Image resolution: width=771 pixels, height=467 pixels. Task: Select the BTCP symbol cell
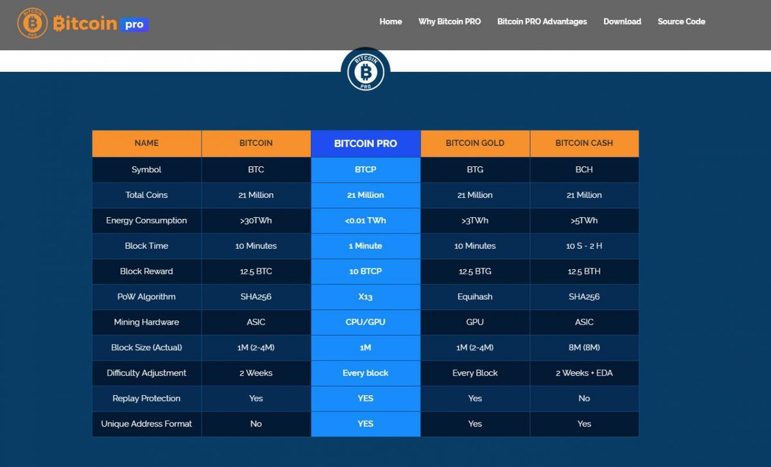(366, 170)
